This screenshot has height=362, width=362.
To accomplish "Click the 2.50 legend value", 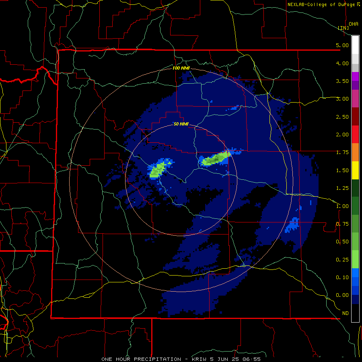I will pyautogui.click(x=342, y=117).
